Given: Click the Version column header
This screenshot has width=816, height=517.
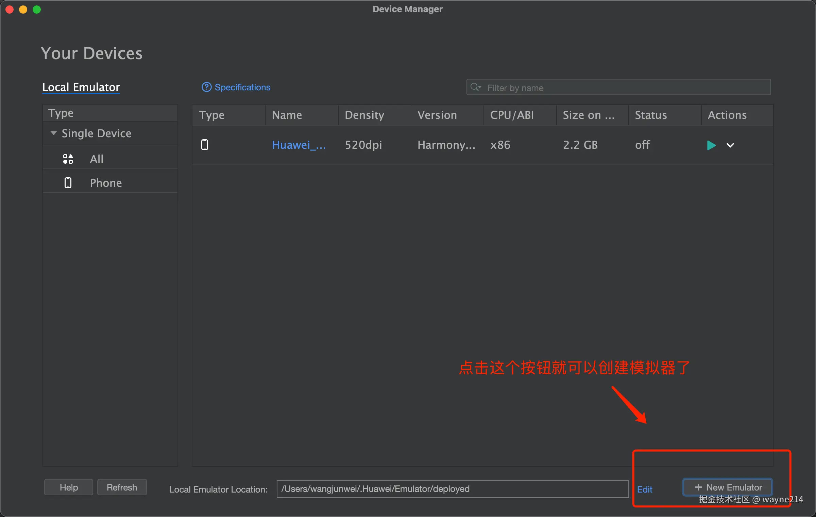Looking at the screenshot, I should (437, 115).
